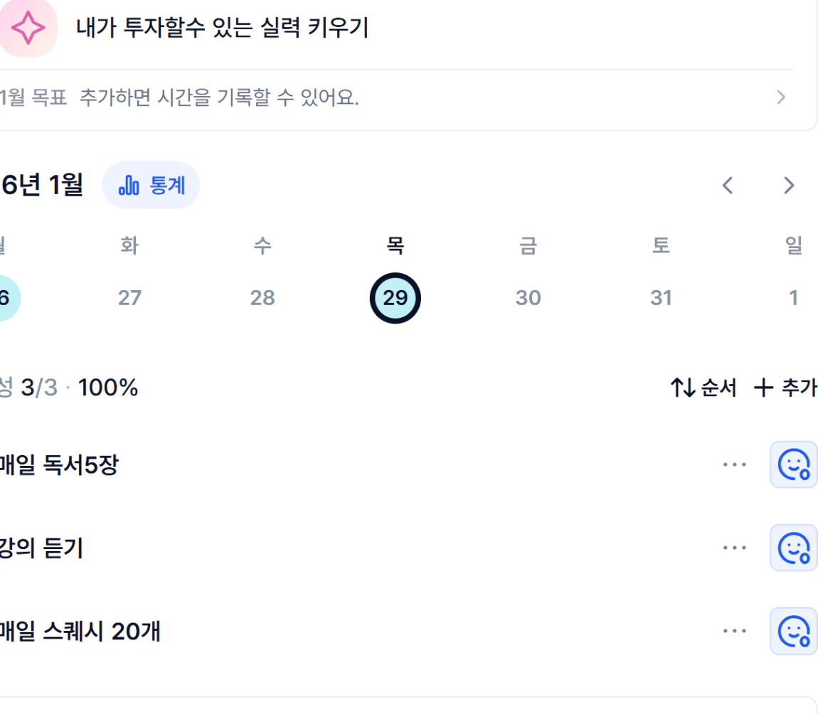Open the 통계 statistics view
The image size is (830, 714).
(151, 186)
